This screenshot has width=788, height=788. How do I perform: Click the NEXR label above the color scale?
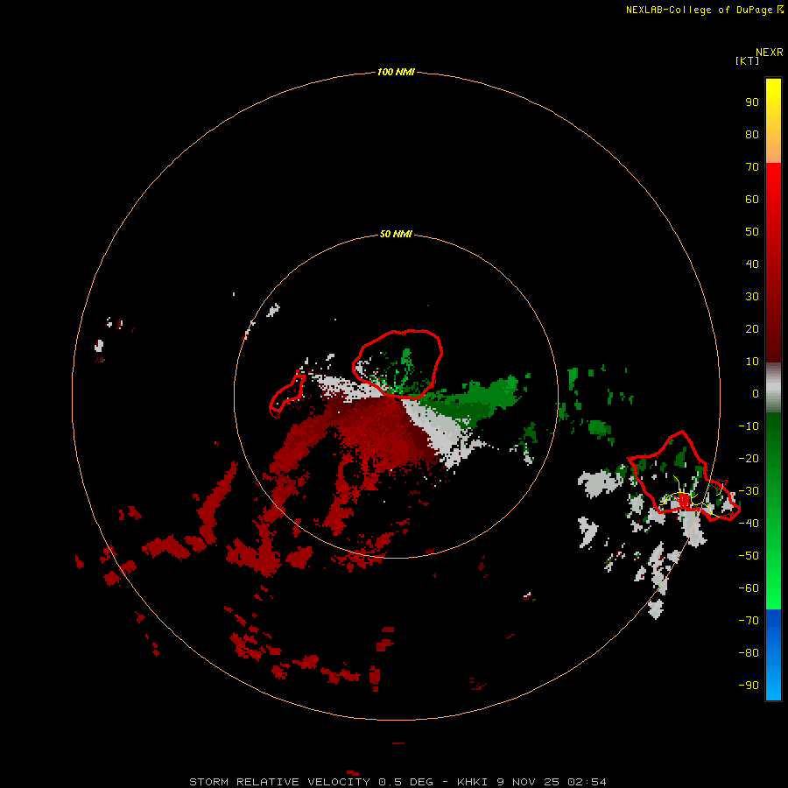pyautogui.click(x=769, y=53)
